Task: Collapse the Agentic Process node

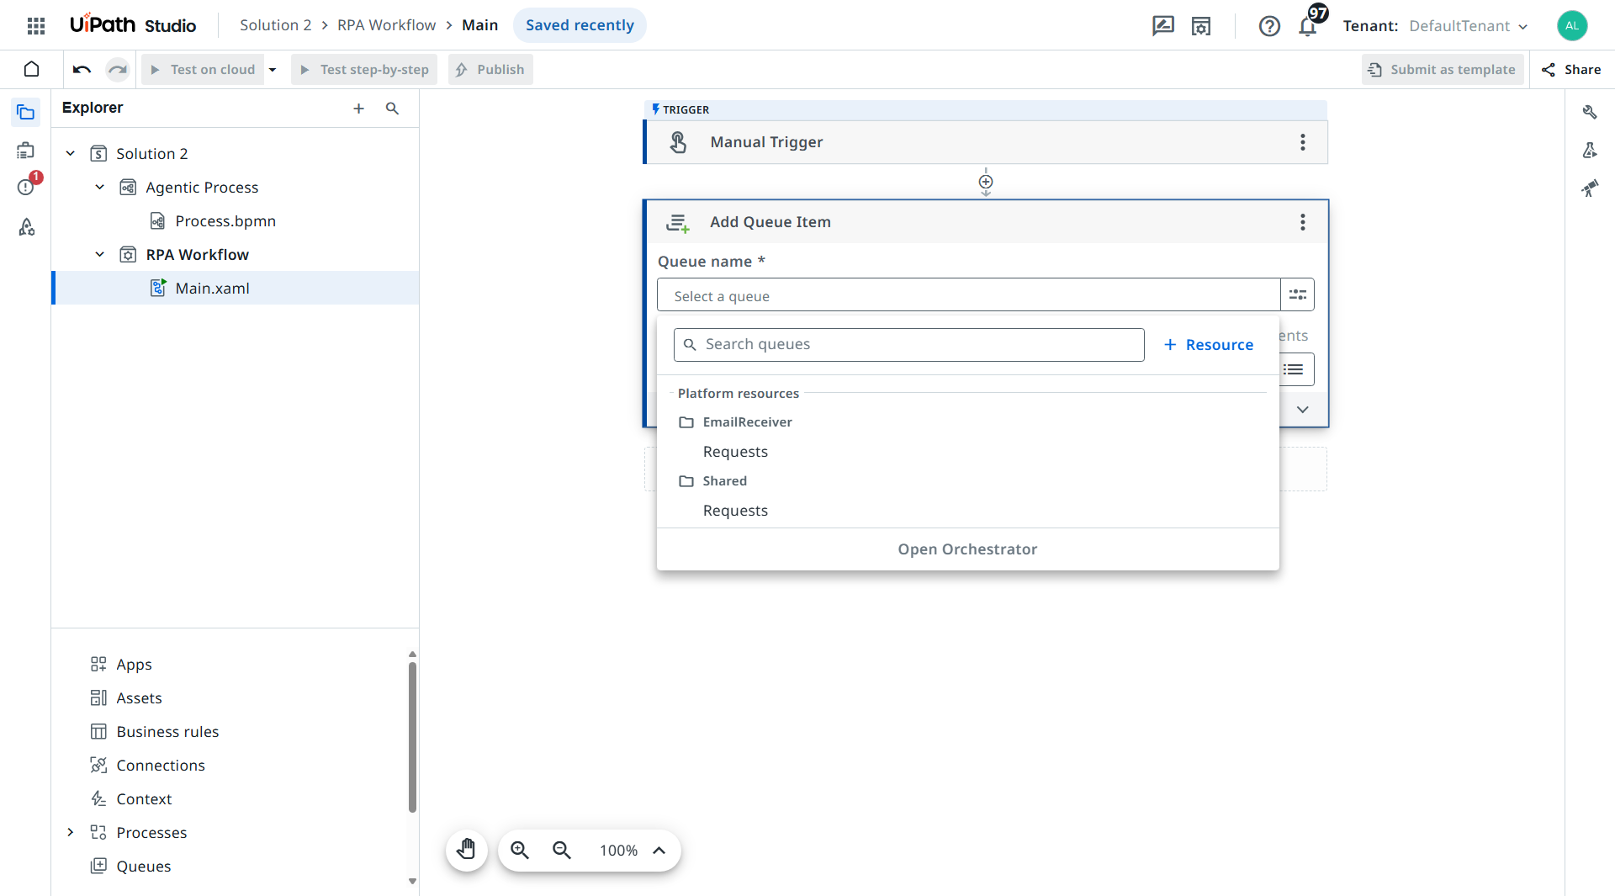Action: tap(100, 187)
